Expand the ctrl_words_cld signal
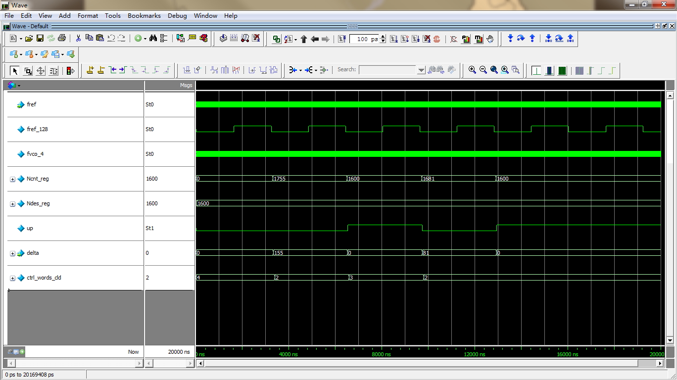The height and width of the screenshot is (380, 677). pos(12,278)
